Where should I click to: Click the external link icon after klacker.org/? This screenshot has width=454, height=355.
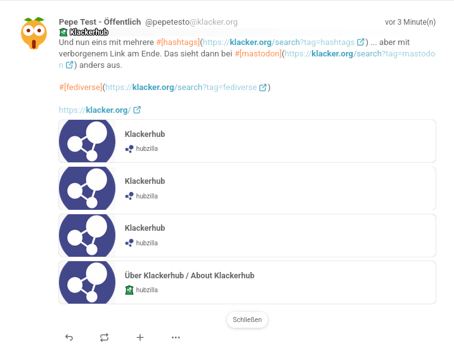(137, 110)
